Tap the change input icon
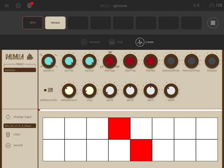Image resolution: width=224 pixels, height=168 pixels. click(8, 117)
